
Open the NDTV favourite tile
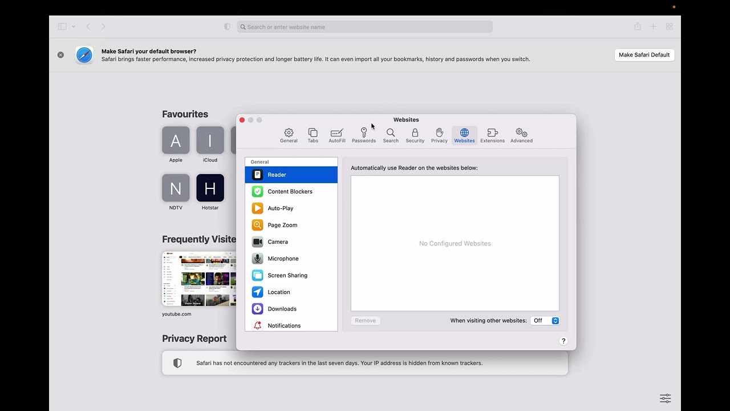click(x=176, y=188)
